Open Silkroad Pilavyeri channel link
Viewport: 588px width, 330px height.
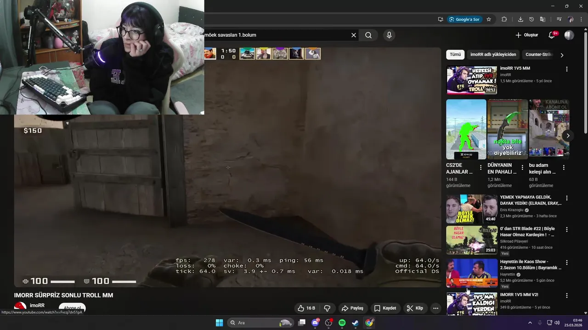(514, 241)
